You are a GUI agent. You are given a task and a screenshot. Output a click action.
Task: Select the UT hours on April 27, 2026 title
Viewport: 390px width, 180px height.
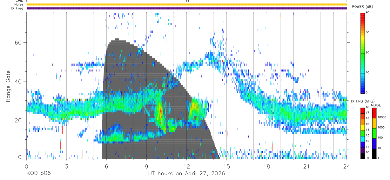click(x=186, y=173)
